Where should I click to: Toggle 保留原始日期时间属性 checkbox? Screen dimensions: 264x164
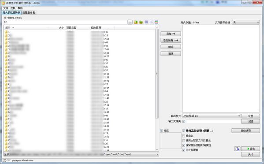click(x=184, y=145)
